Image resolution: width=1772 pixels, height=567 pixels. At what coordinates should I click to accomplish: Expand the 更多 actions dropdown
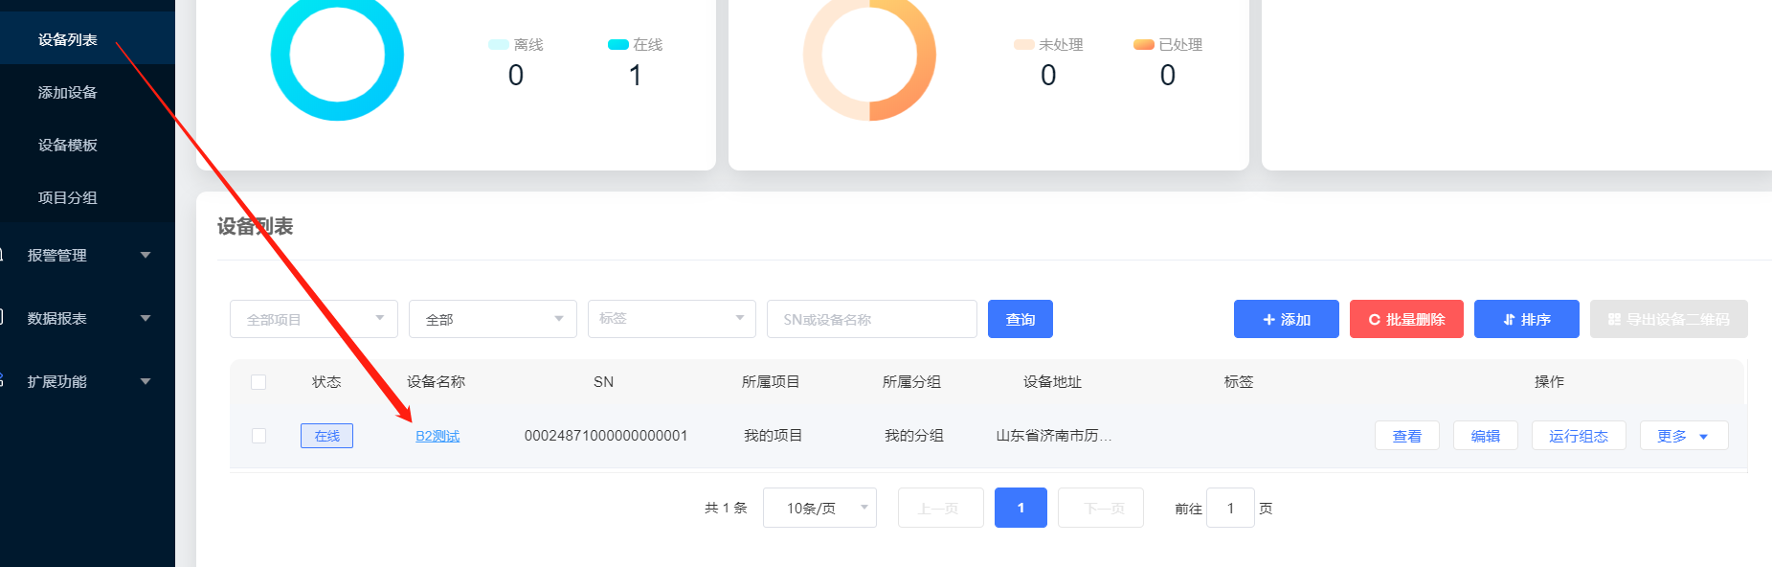[x=1683, y=436]
